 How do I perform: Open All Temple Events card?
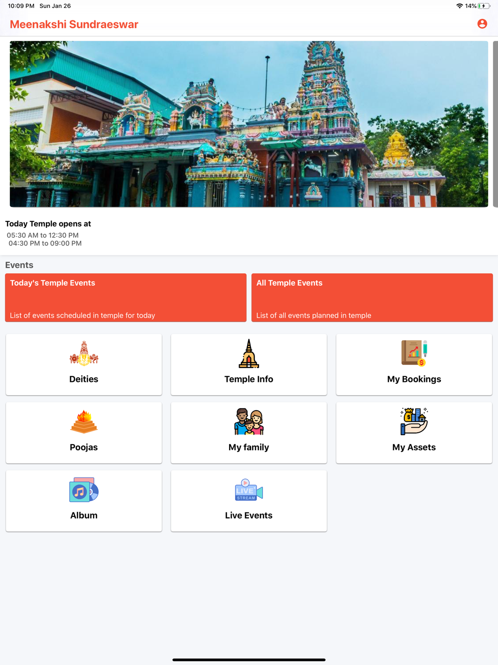(x=372, y=298)
